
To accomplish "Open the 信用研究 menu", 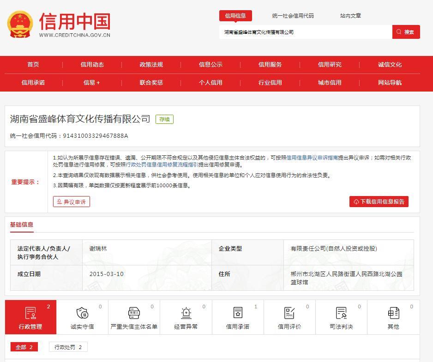I will coord(330,64).
